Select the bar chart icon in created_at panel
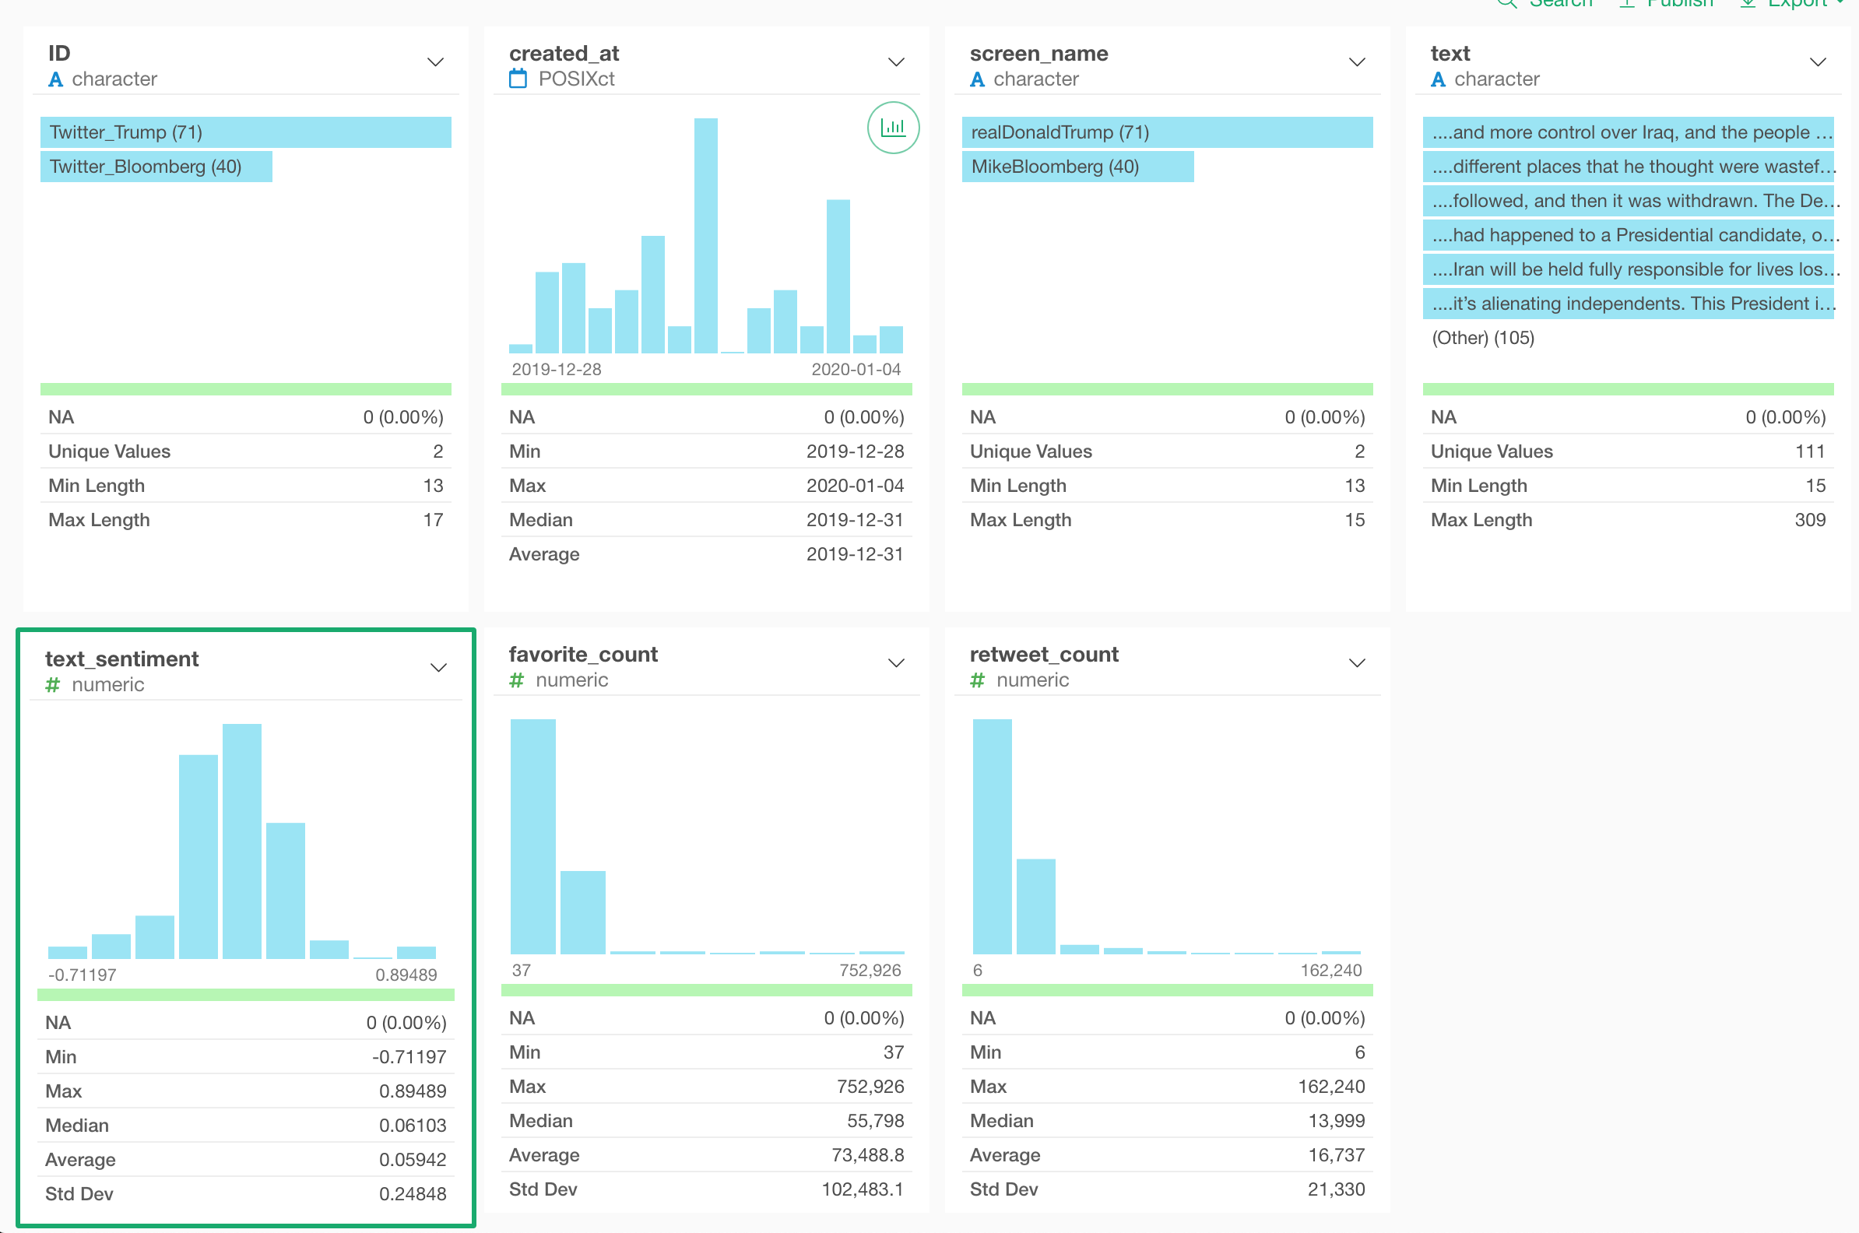Viewport: 1859px width, 1233px height. [894, 128]
